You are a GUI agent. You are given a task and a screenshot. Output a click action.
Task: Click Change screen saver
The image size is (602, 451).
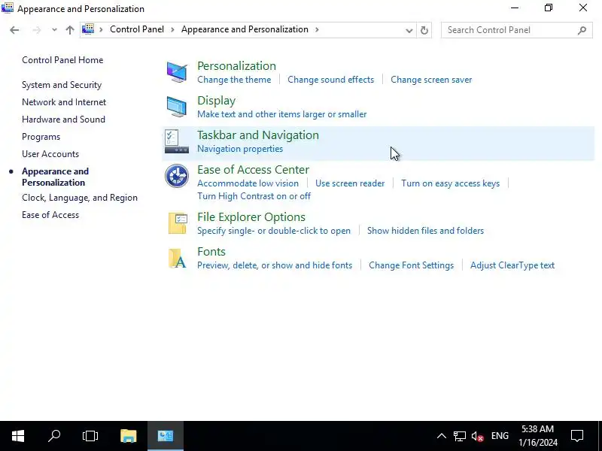431,80
